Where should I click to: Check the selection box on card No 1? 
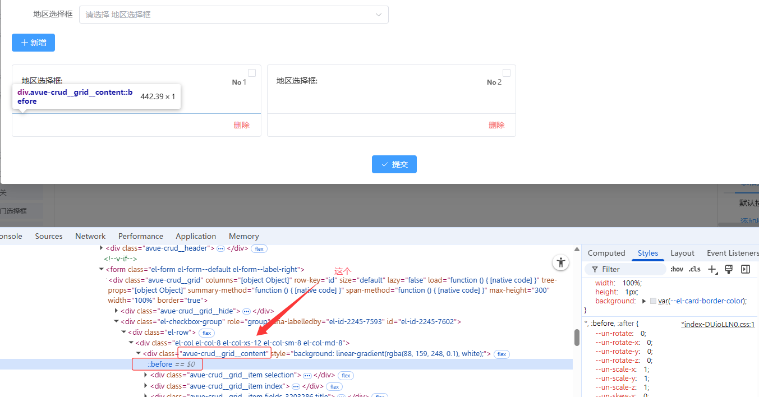(x=252, y=73)
